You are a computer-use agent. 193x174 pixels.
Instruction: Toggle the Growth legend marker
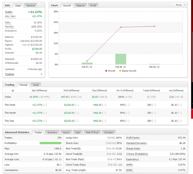click(x=106, y=71)
